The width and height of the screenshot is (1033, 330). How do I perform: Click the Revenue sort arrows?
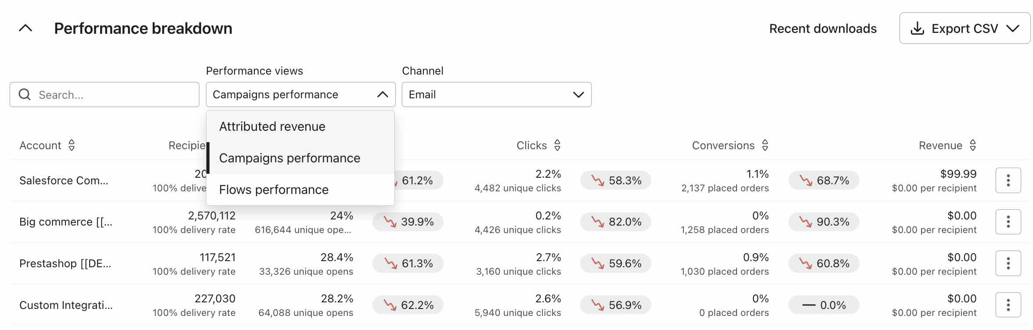pyautogui.click(x=973, y=145)
